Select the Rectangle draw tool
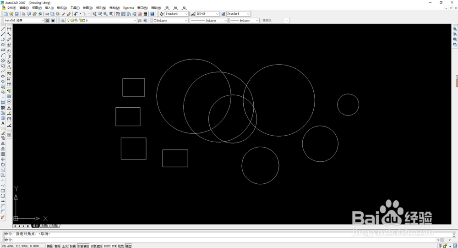 [x=3, y=50]
